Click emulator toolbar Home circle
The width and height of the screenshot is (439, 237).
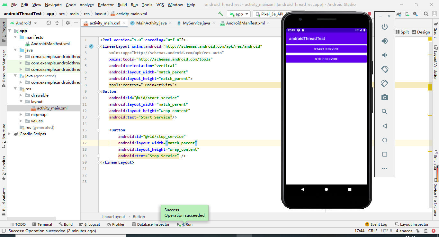click(385, 140)
